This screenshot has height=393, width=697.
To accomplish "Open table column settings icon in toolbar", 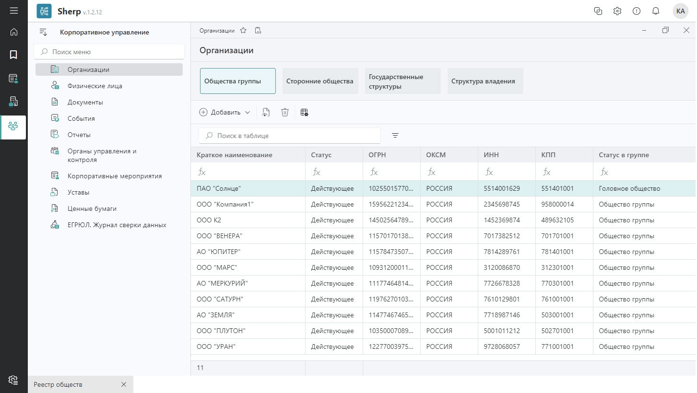I will tap(304, 112).
